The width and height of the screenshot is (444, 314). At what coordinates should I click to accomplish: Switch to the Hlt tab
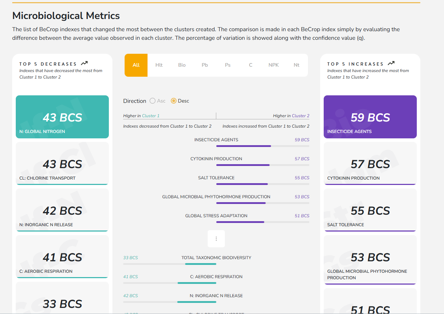[159, 65]
